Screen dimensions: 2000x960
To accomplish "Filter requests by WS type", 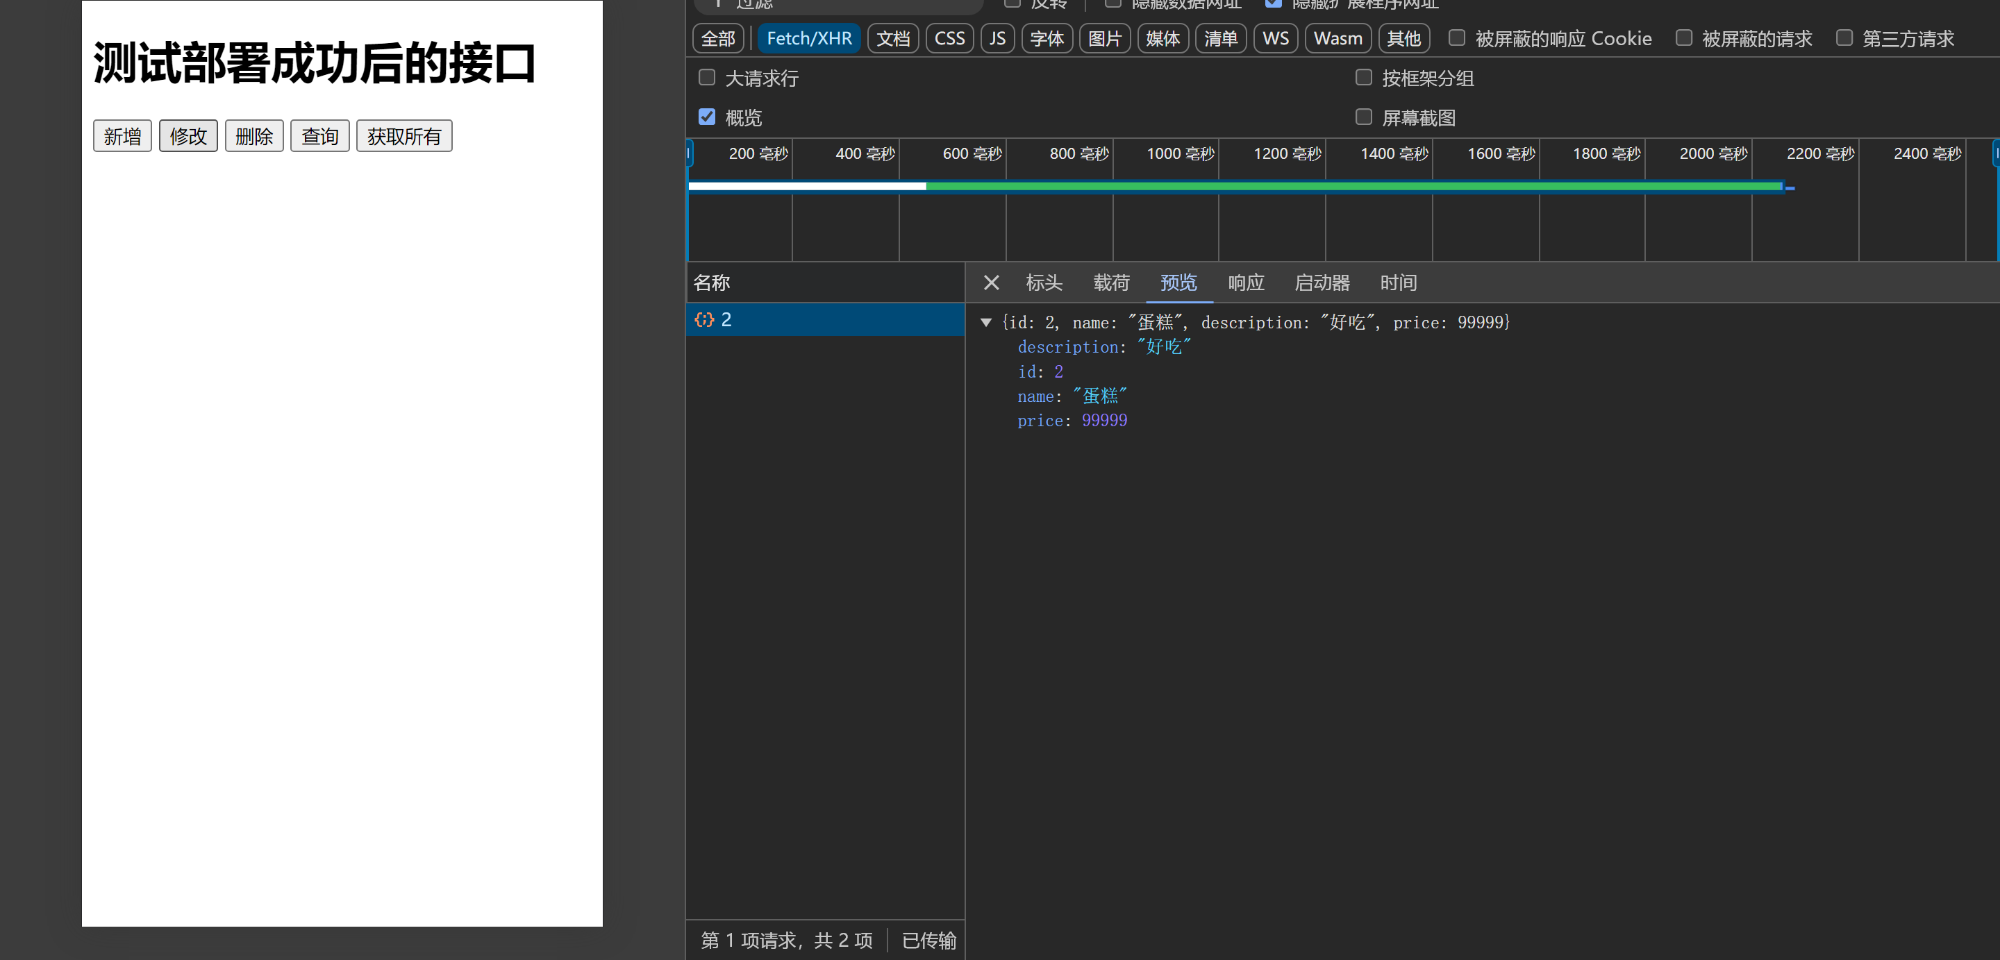I will [1275, 38].
